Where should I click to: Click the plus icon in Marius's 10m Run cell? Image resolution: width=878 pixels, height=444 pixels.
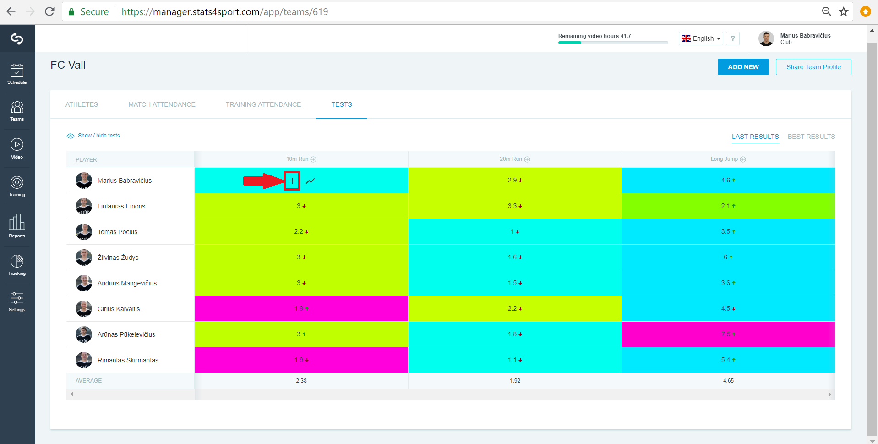(292, 181)
